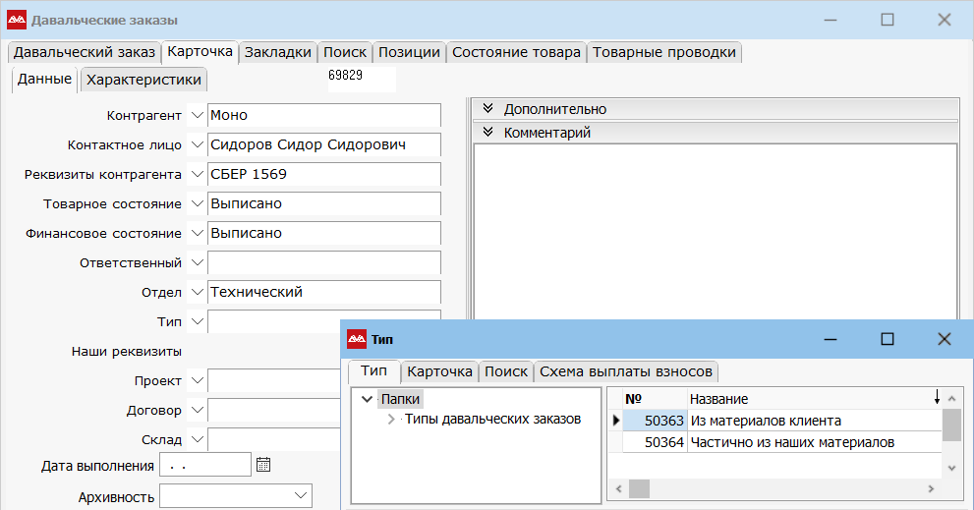Switch to the Характеристики subtab
The image size is (974, 510).
(x=143, y=80)
